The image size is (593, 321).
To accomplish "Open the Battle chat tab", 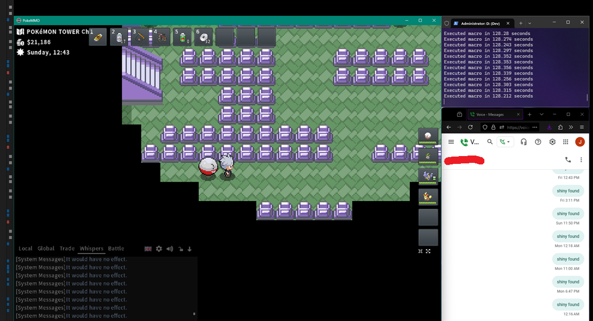I will (x=116, y=249).
